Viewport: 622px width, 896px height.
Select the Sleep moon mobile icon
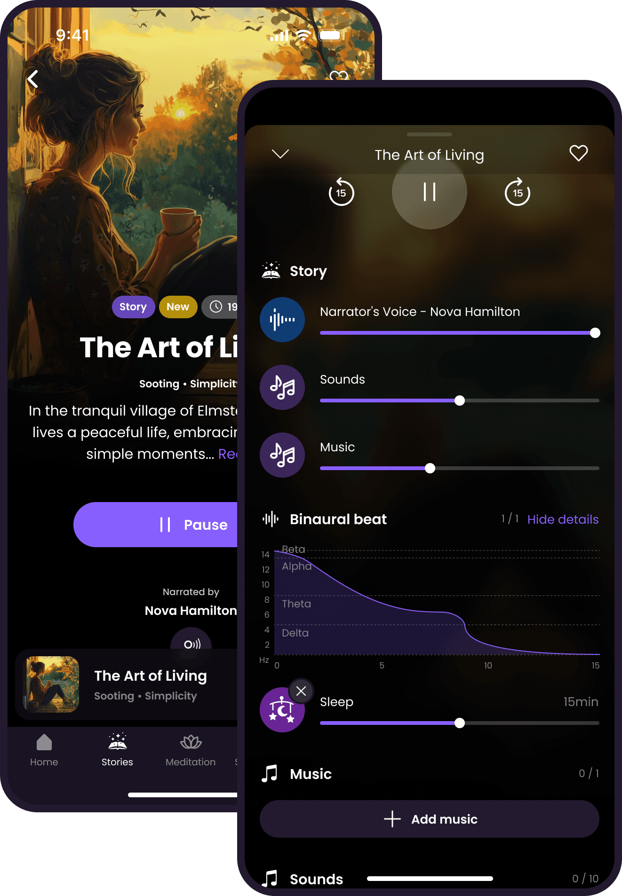click(281, 711)
